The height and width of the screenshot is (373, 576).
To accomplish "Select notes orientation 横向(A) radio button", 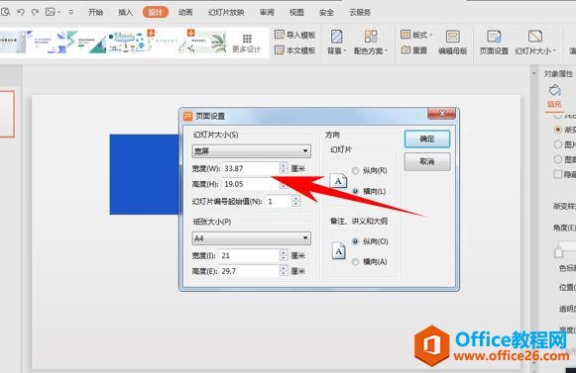I will pos(355,262).
